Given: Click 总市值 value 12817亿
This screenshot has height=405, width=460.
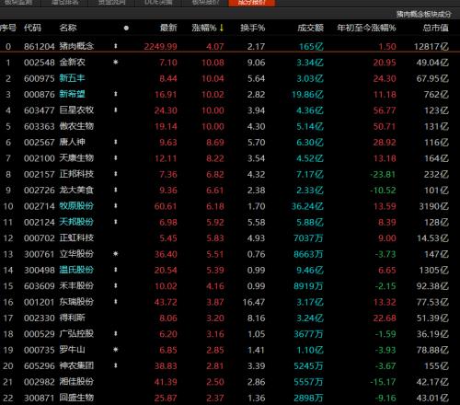Looking at the screenshot, I should (x=431, y=47).
